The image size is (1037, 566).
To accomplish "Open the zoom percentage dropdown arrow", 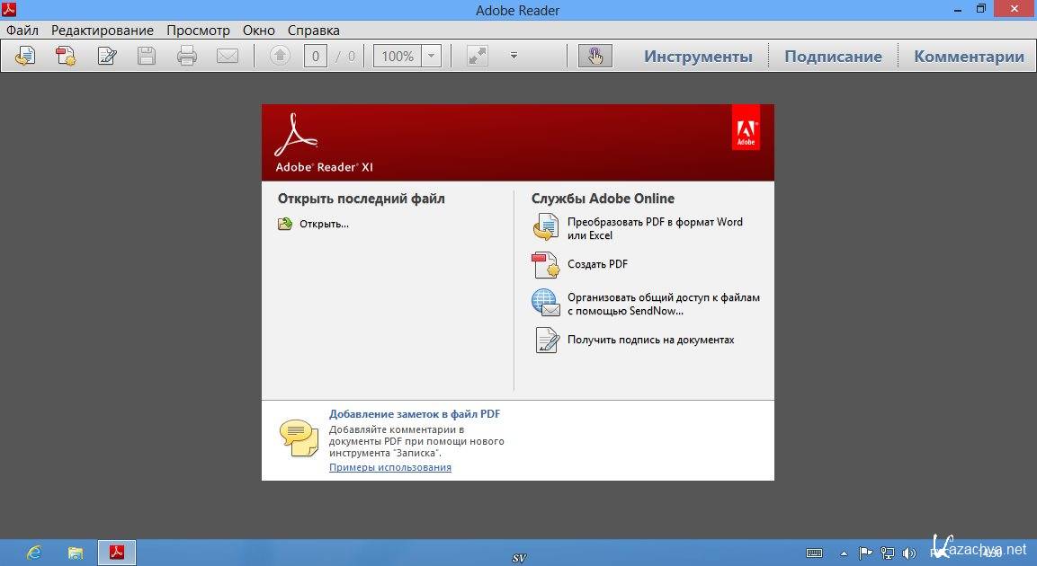I will click(431, 56).
